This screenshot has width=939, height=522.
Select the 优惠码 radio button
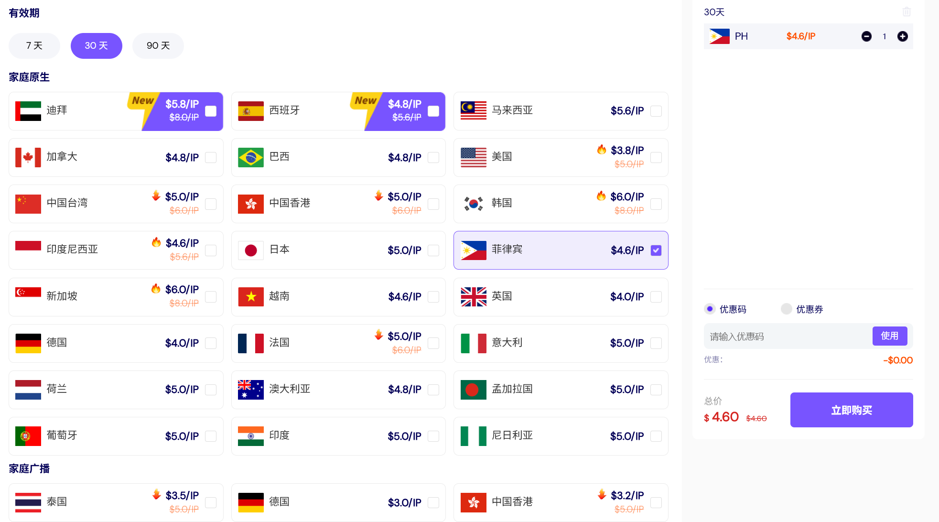[710, 309]
